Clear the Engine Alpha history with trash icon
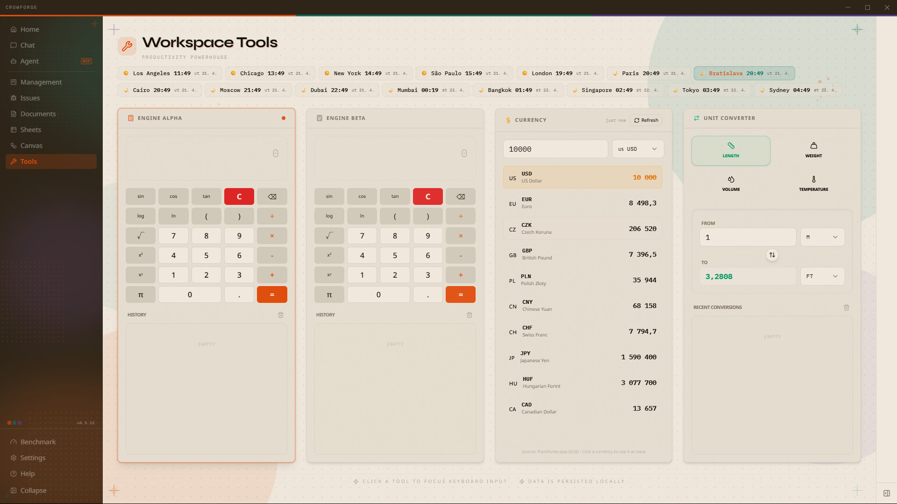Image resolution: width=897 pixels, height=504 pixels. (281, 315)
